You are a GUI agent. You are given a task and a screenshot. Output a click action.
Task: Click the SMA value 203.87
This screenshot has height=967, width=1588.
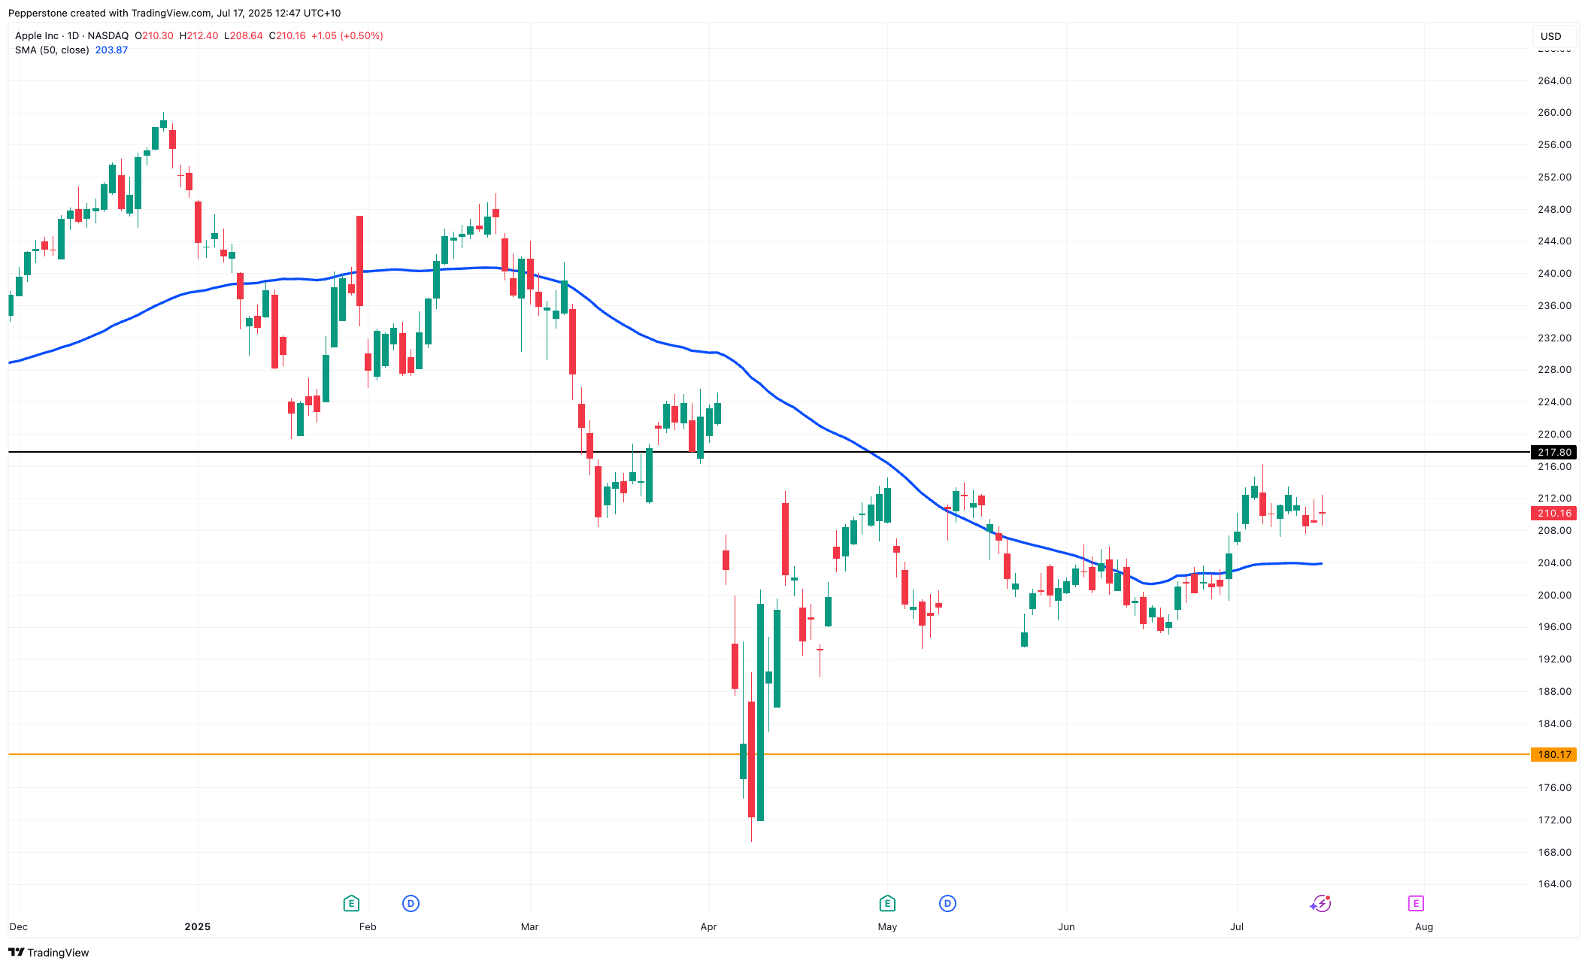coord(111,50)
